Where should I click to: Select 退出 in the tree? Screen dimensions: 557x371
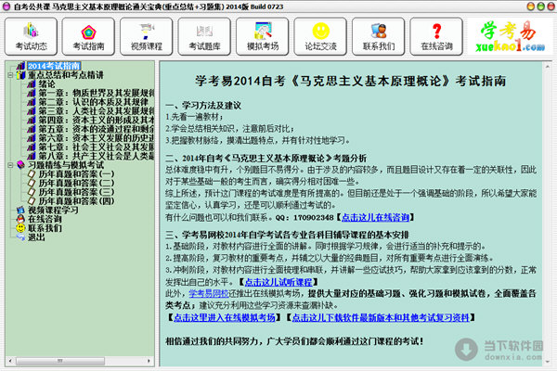coord(36,237)
